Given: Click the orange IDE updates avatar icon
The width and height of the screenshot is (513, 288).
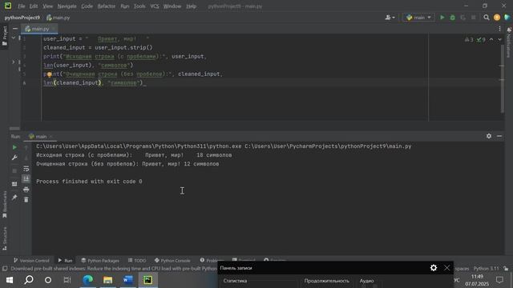Looking at the screenshot, I should click(x=497, y=18).
